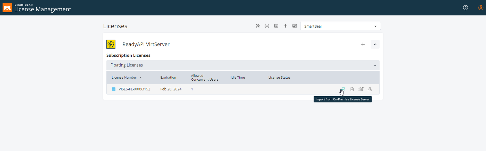Click the crossed tools icon in Licenses toolbar

tap(258, 26)
